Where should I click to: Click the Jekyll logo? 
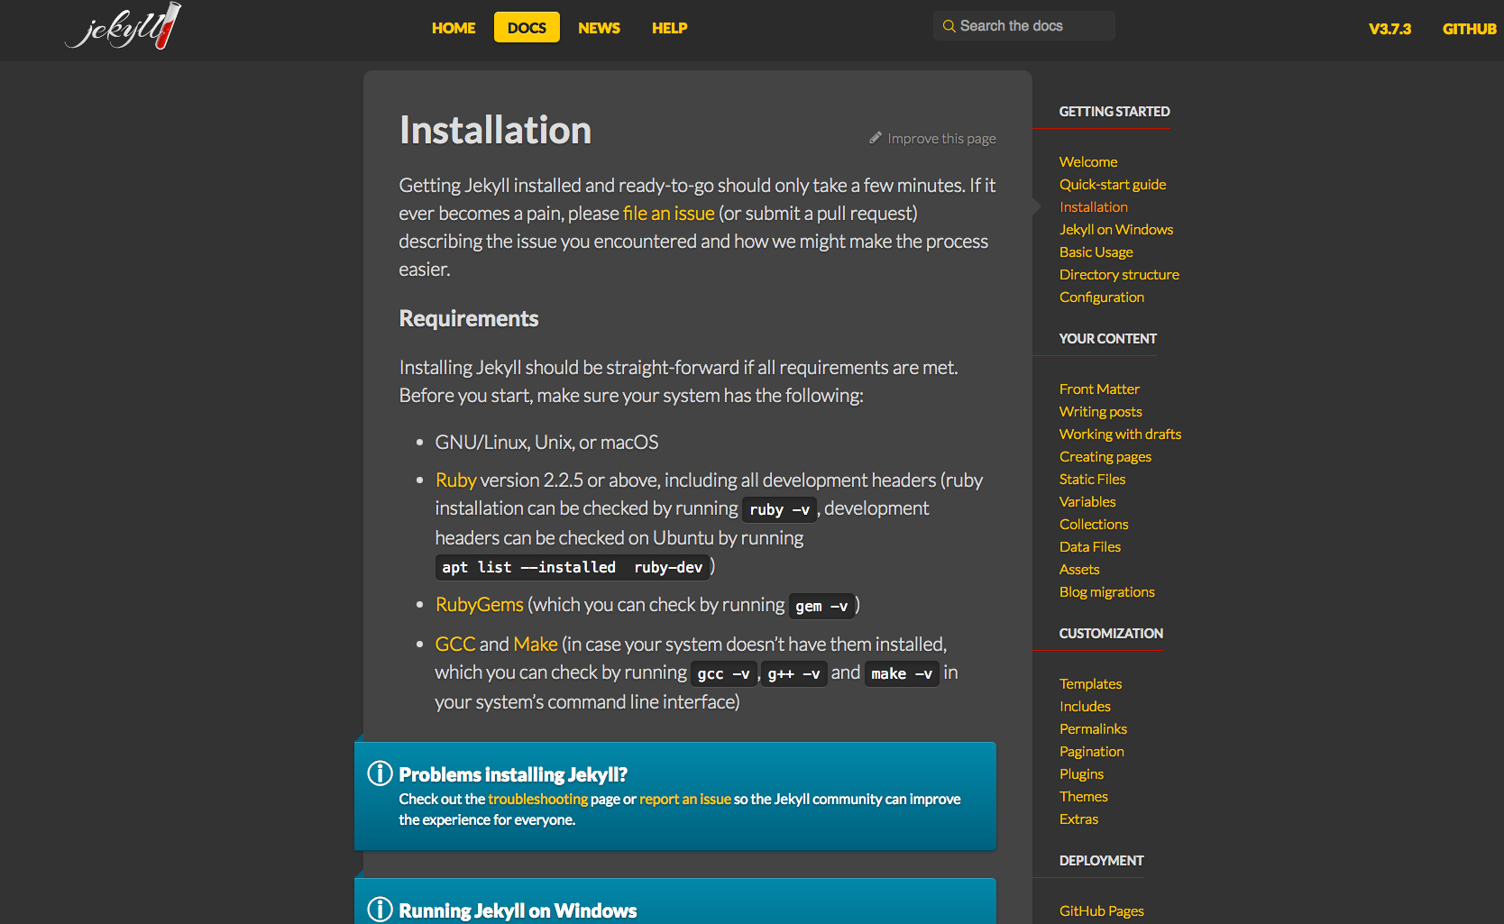124,26
